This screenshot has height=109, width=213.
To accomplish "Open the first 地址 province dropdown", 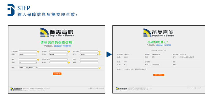I will (23, 68).
